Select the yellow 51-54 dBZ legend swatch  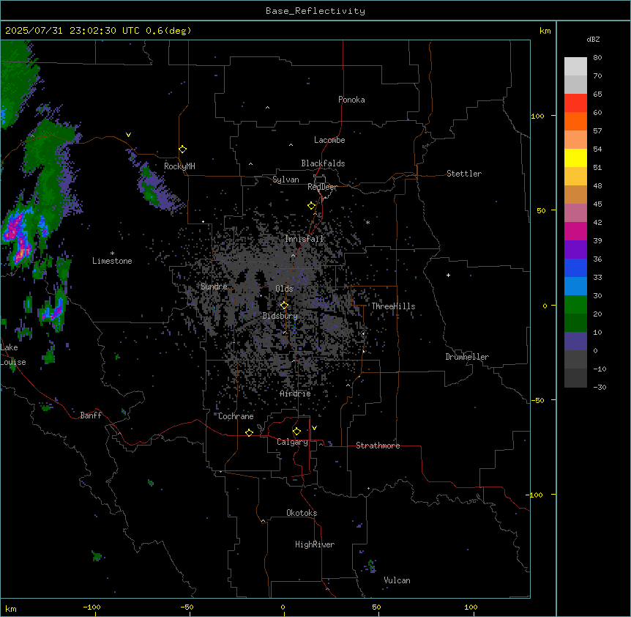575,158
